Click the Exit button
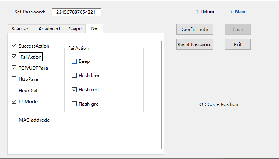The width and height of the screenshot is (279, 159). click(238, 44)
